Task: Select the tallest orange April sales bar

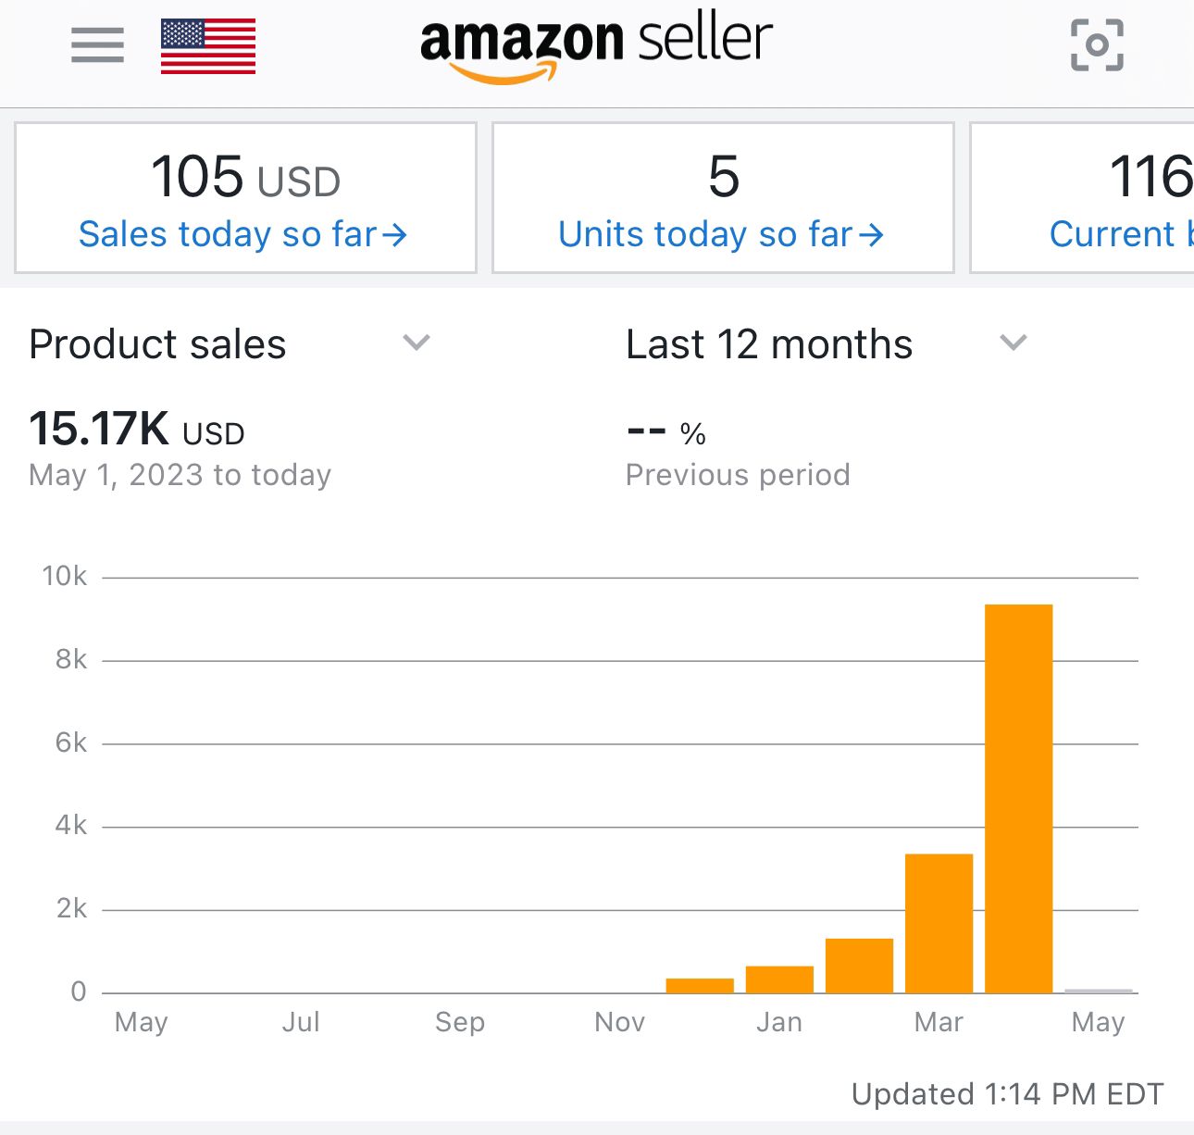Action: click(1018, 798)
